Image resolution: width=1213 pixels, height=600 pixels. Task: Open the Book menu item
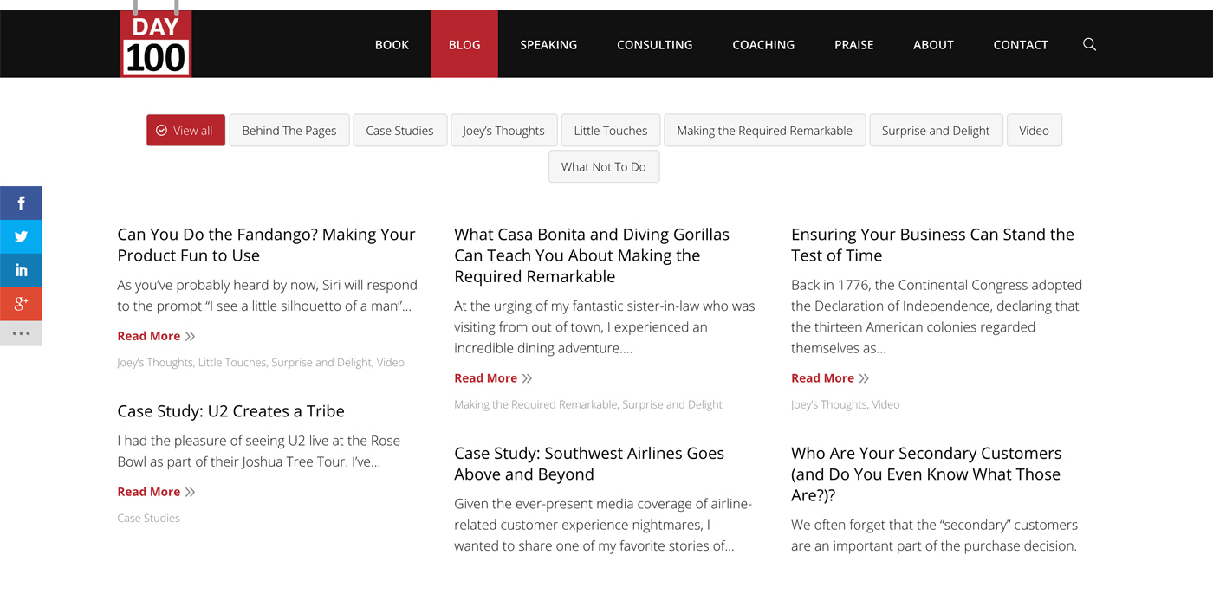click(x=392, y=44)
